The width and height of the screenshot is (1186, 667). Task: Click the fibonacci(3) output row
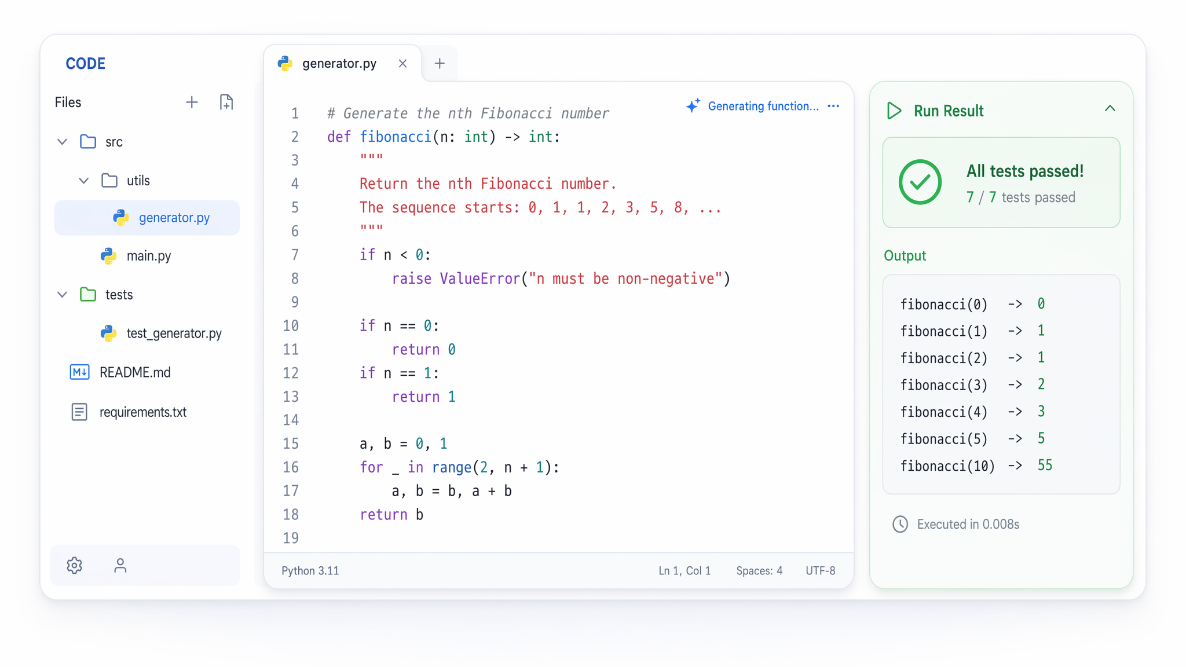[973, 385]
